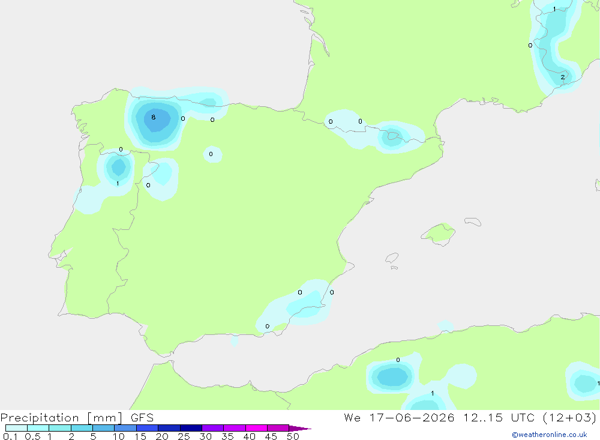The image size is (600, 440).
Task: Click the weatheronline.co.uk copyright link
Action: pyautogui.click(x=550, y=435)
